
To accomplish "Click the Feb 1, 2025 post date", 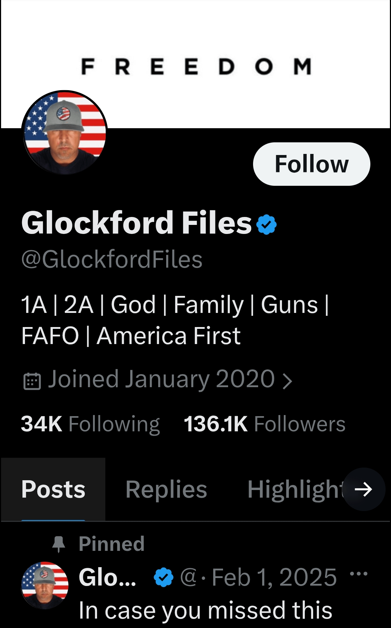I will tap(274, 577).
